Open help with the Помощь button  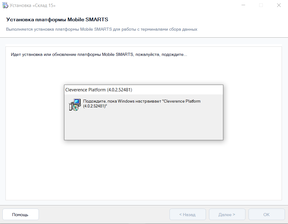[21, 214]
